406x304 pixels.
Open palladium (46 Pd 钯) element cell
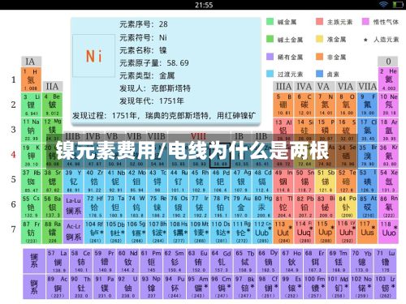tap(220, 181)
